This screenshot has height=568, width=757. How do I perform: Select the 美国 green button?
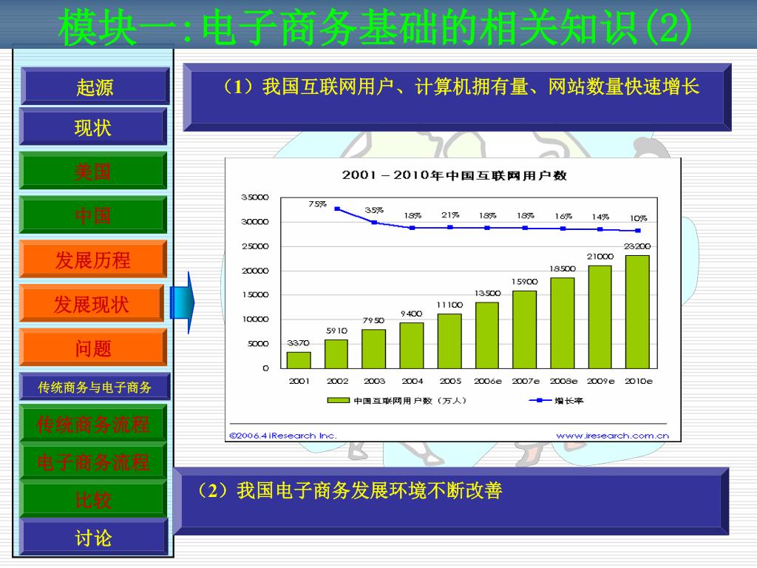[x=93, y=171]
